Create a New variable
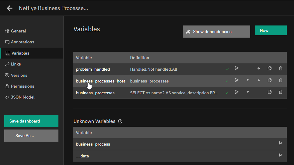Image resolution: width=294 pixels, height=165 pixels. [x=271, y=30]
